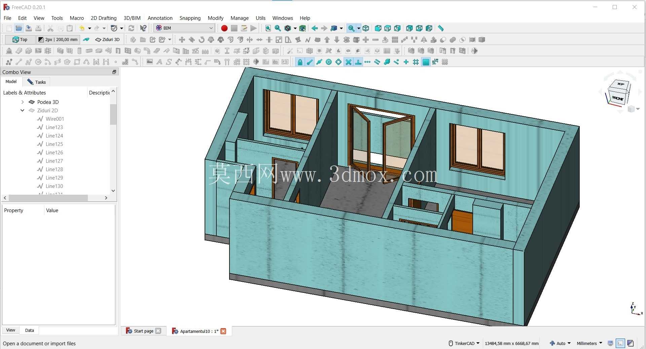The image size is (646, 349).
Task: Switch to the Tasks tab
Action: point(37,82)
